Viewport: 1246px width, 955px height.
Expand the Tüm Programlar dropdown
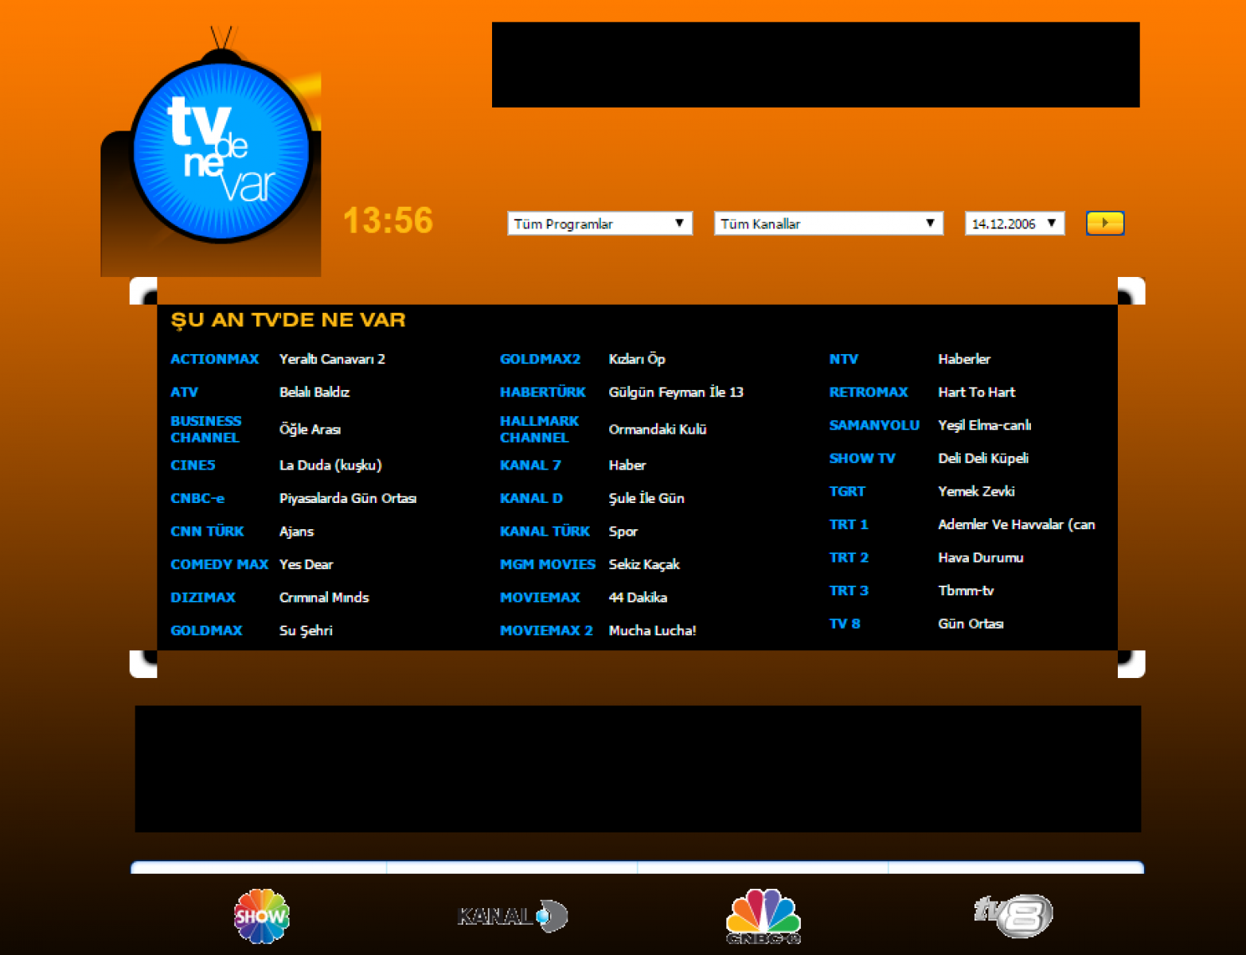[600, 224]
